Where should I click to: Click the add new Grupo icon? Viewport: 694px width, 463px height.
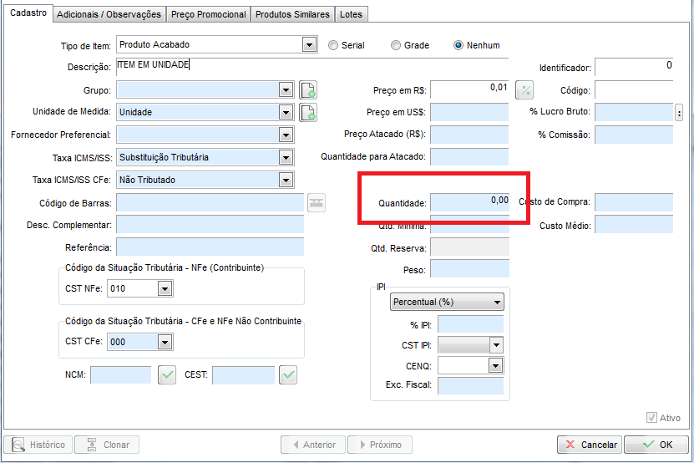pyautogui.click(x=308, y=90)
